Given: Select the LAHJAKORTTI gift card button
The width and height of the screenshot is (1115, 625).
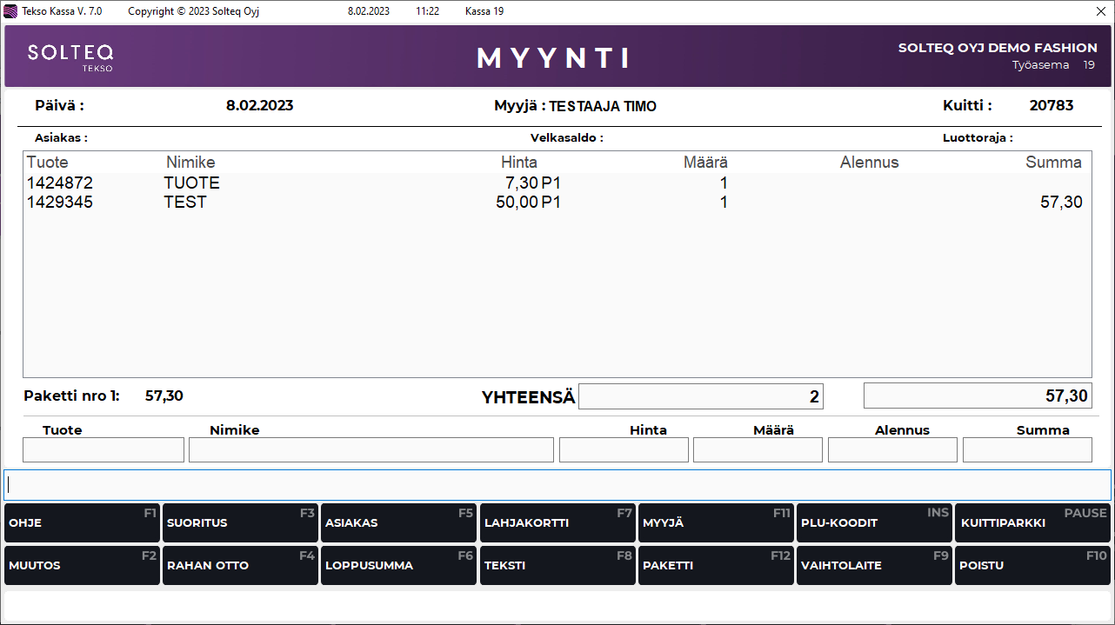Looking at the screenshot, I should click(x=557, y=523).
